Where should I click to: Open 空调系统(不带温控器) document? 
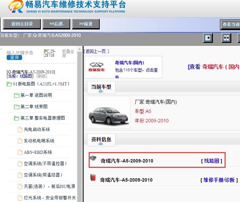45,163
